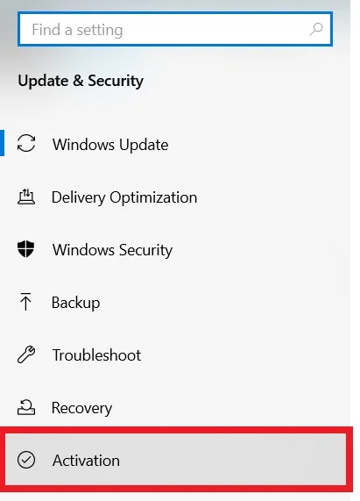Click the Windows Update sync arrows icon
Viewport: 360px width, 501px height.
(x=26, y=143)
